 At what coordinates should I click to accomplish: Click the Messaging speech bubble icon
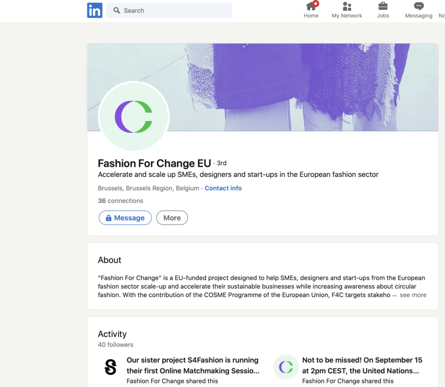(418, 6)
